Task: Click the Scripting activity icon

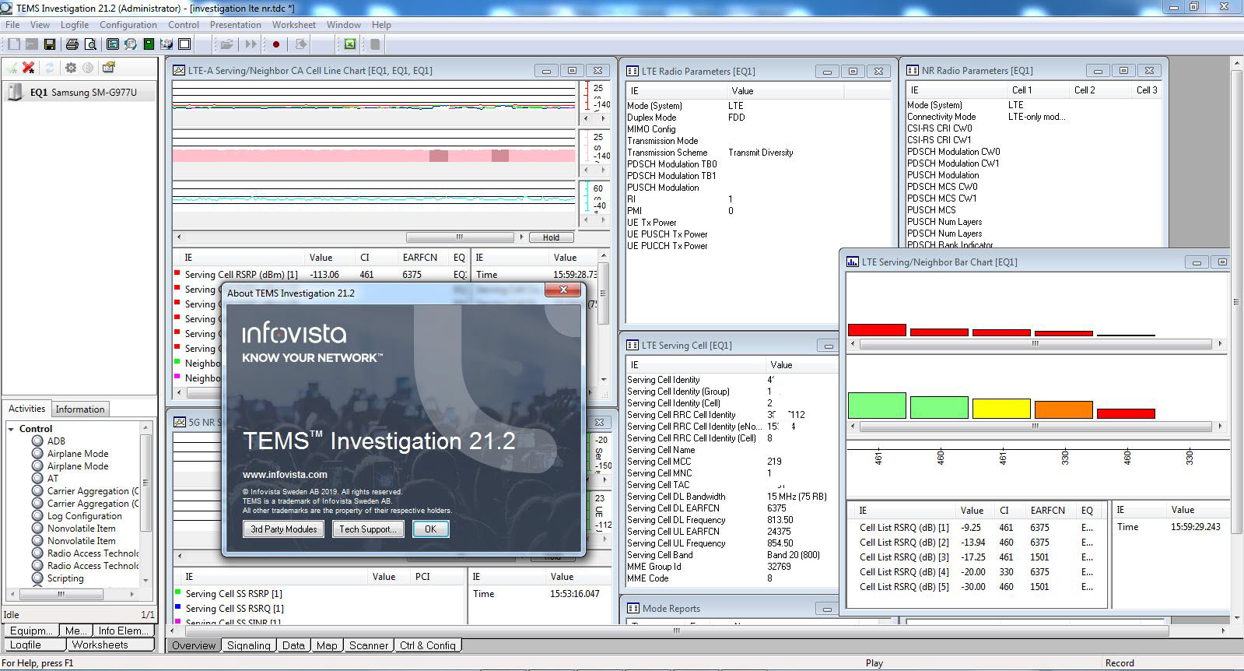Action: pos(37,578)
